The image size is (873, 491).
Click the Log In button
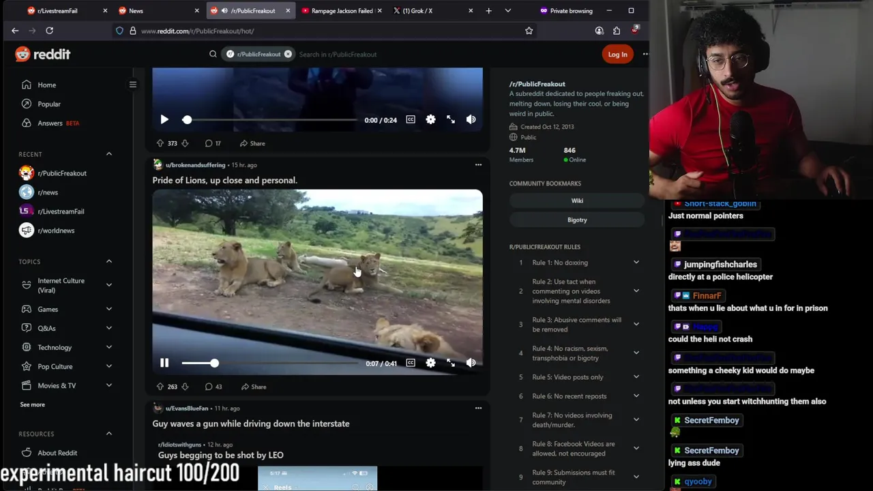[617, 55]
